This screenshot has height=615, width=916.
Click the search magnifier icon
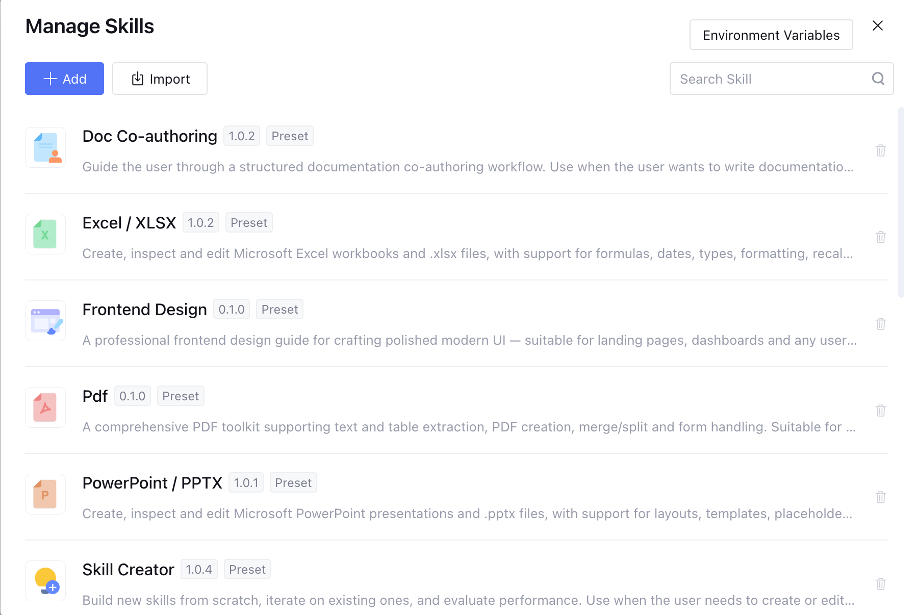pos(878,79)
